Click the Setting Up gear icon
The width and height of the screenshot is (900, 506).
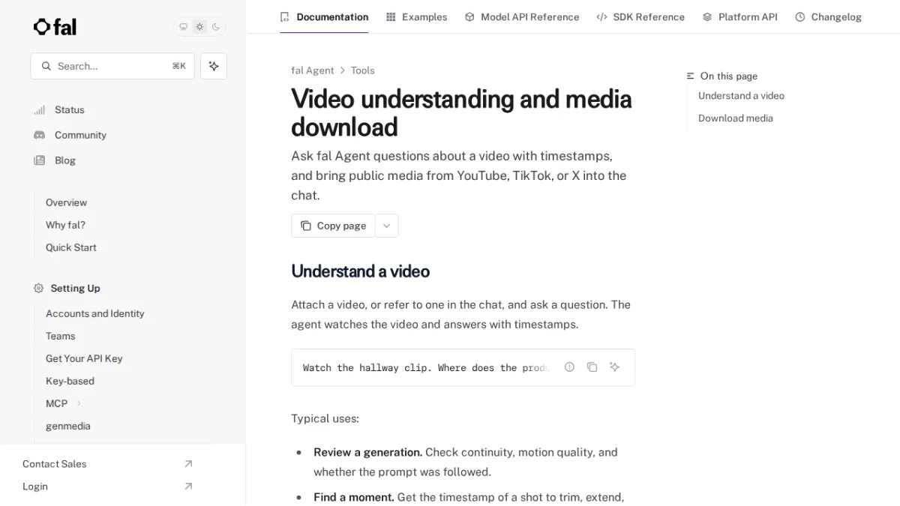point(39,288)
